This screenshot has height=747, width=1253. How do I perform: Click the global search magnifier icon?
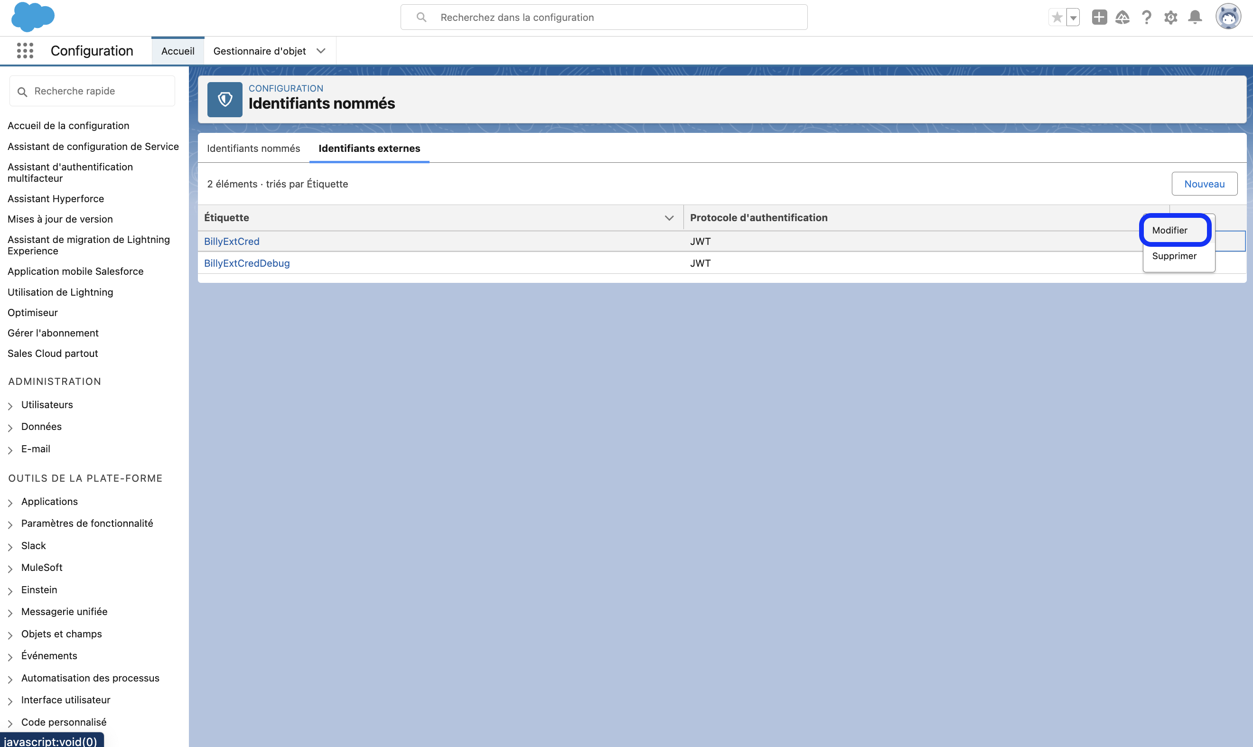(422, 17)
